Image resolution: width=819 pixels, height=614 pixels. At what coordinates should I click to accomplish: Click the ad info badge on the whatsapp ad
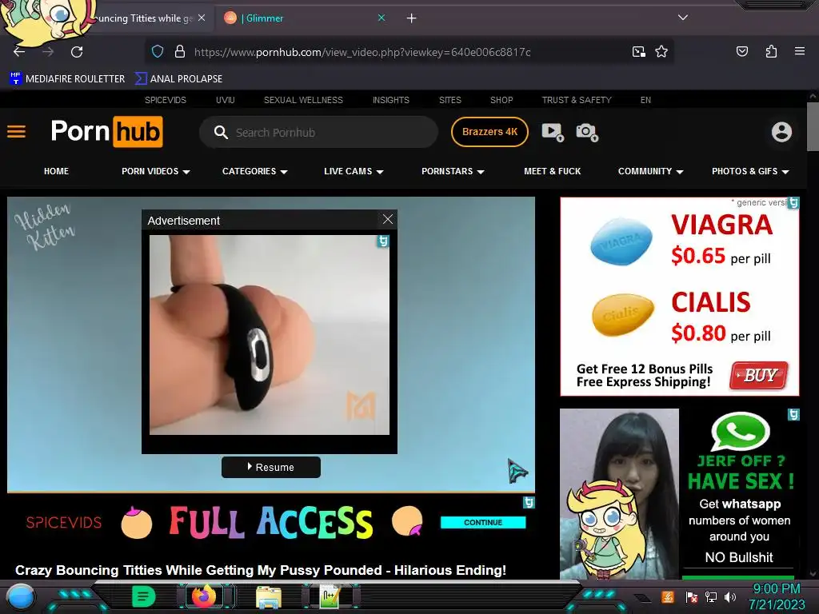pos(793,415)
